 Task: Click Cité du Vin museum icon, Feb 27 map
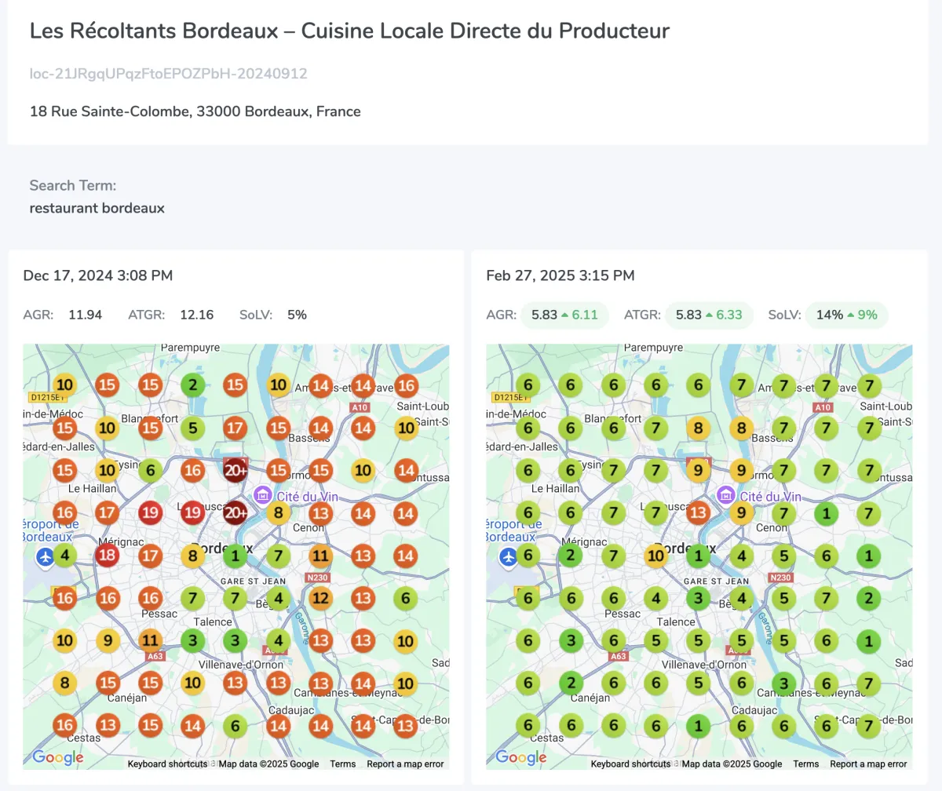(x=725, y=495)
